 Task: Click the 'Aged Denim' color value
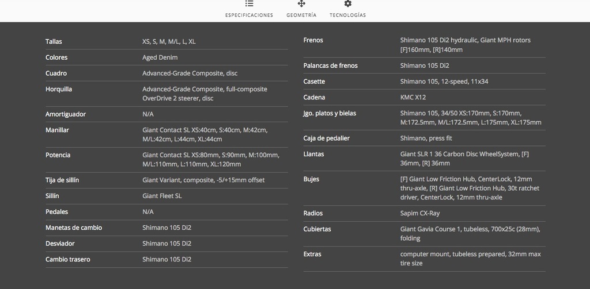click(160, 57)
